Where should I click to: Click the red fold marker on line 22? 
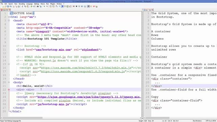click(x=9, y=89)
